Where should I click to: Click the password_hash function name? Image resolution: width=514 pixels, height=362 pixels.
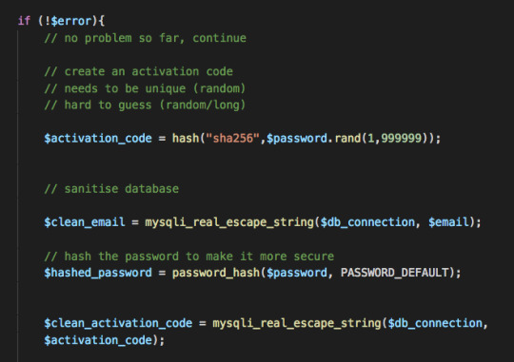[x=216, y=273]
